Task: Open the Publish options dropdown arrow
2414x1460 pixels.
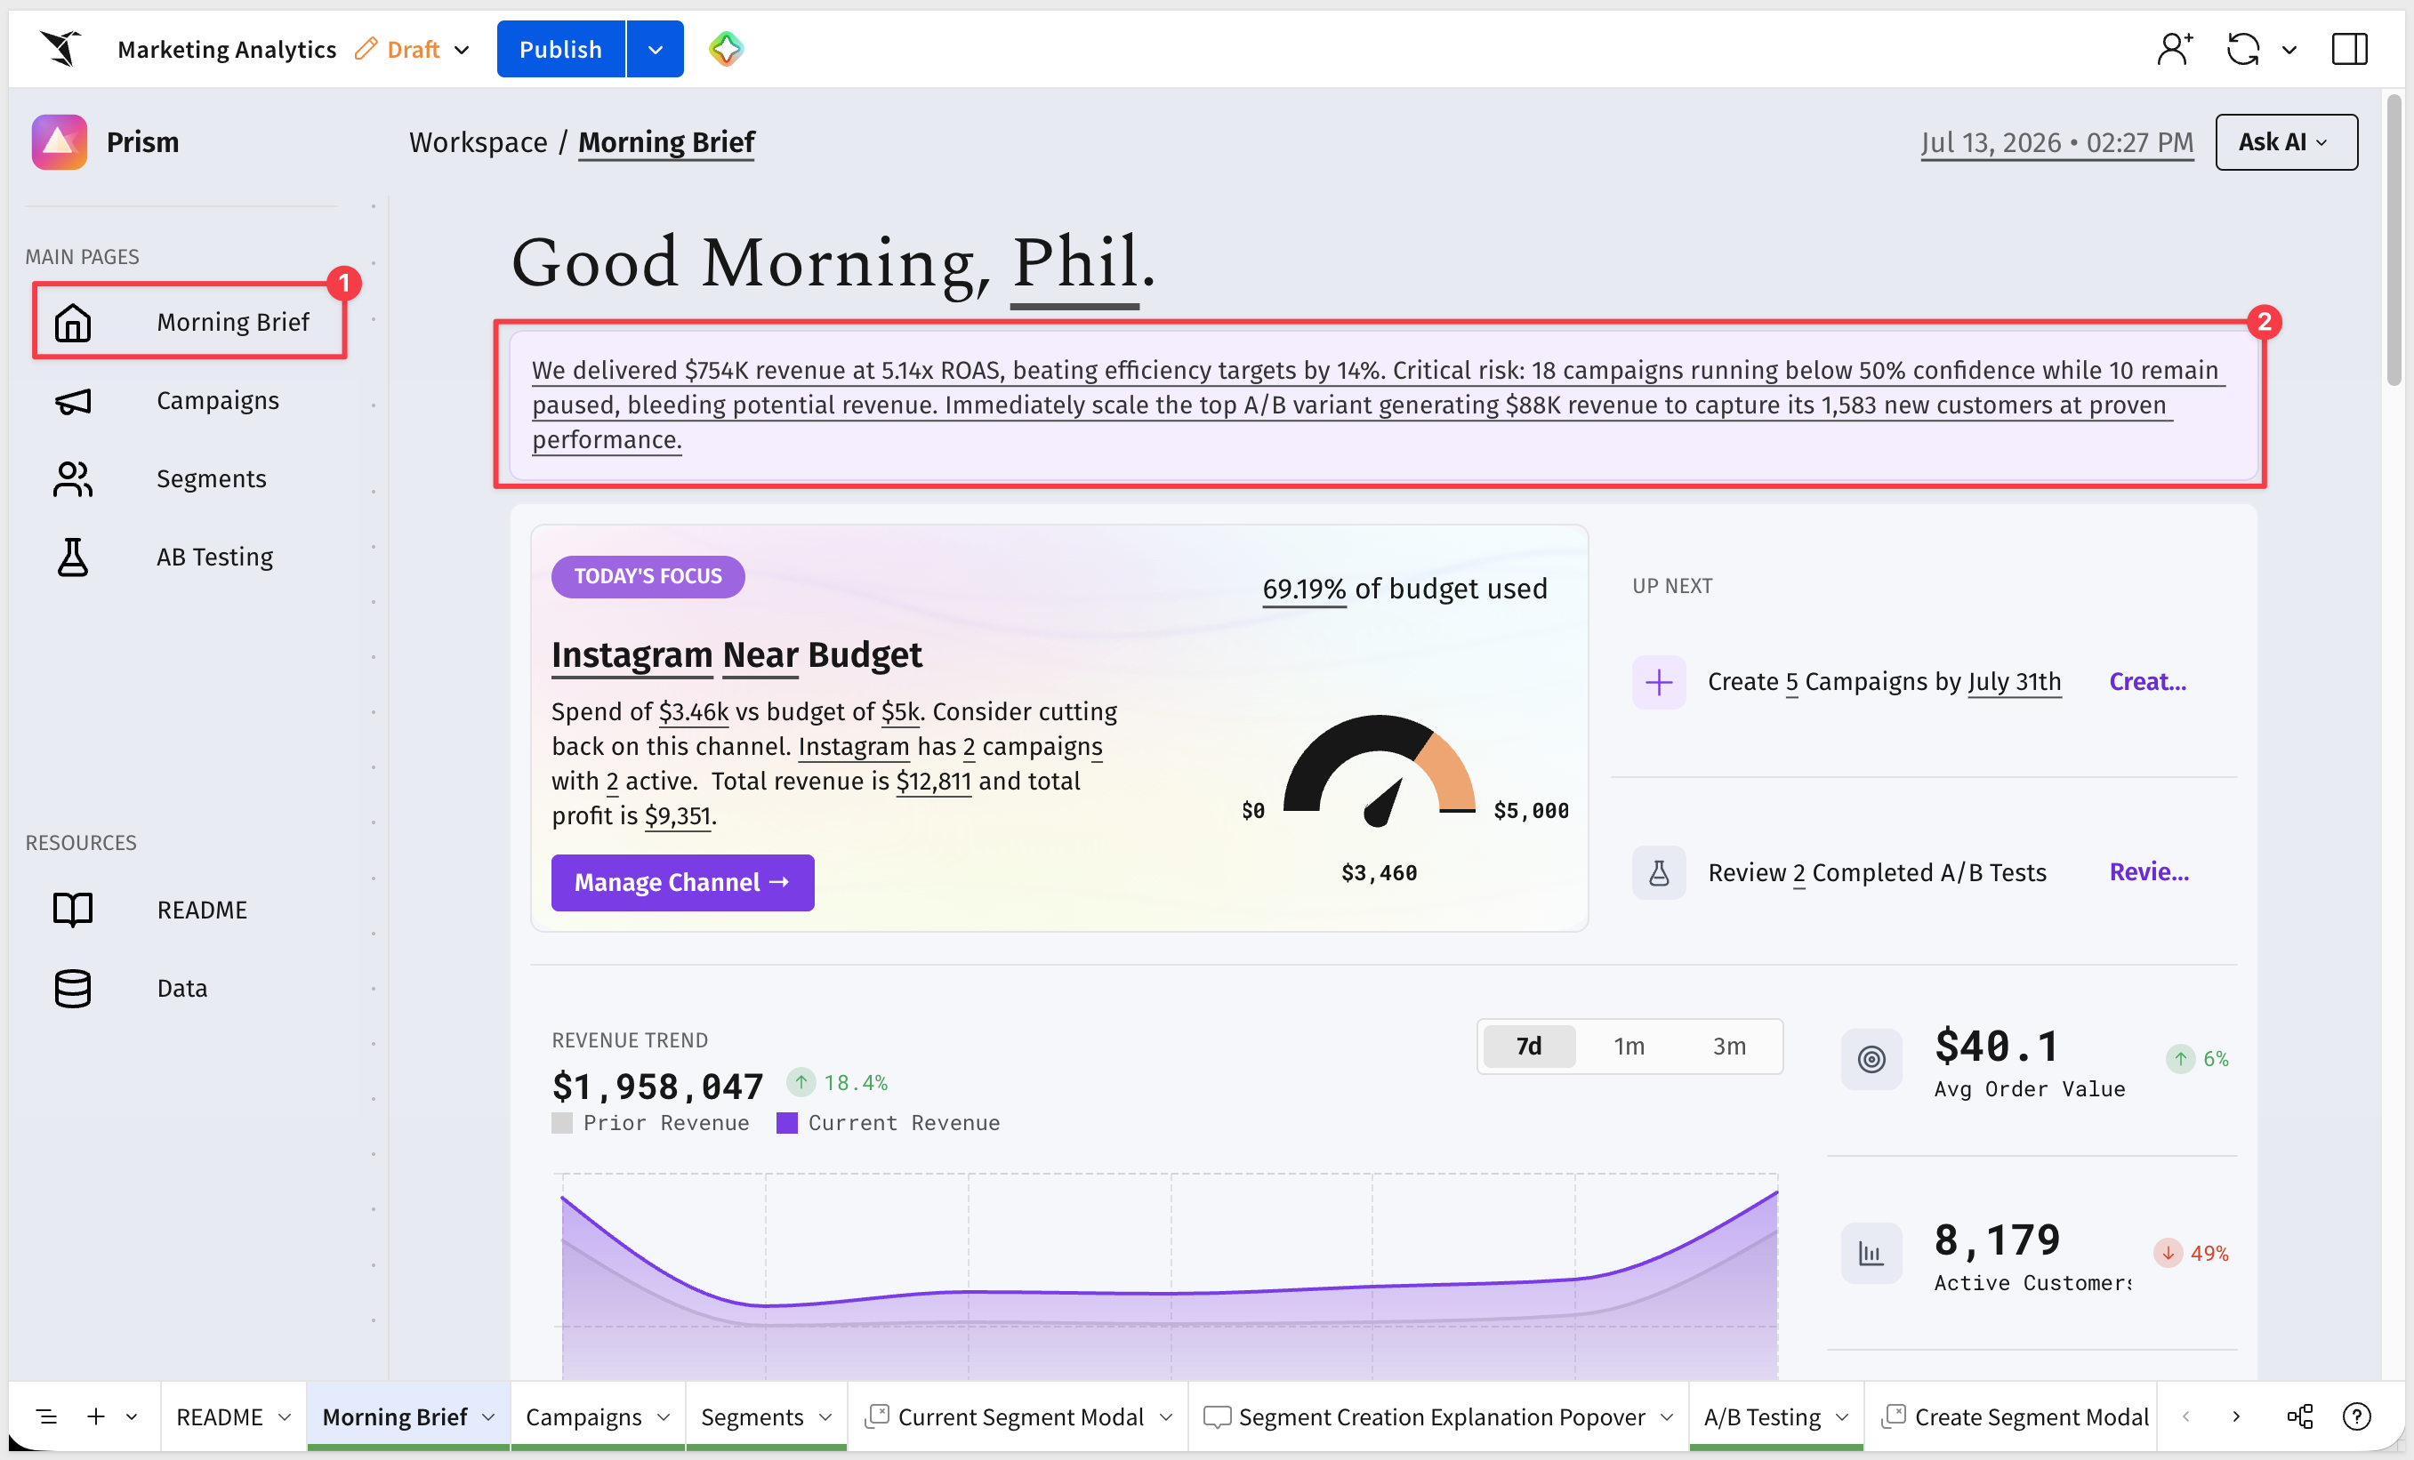Action: pos(655,49)
